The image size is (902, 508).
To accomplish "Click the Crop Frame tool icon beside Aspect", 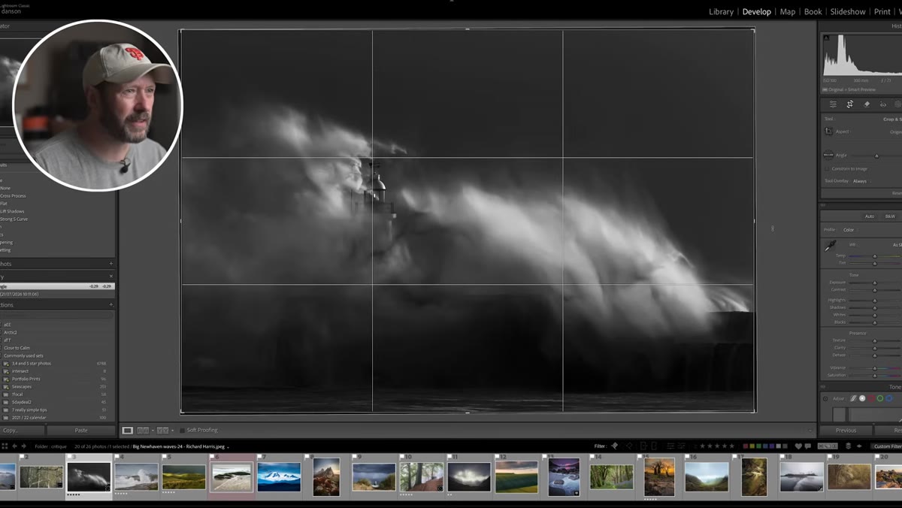I will [x=828, y=132].
